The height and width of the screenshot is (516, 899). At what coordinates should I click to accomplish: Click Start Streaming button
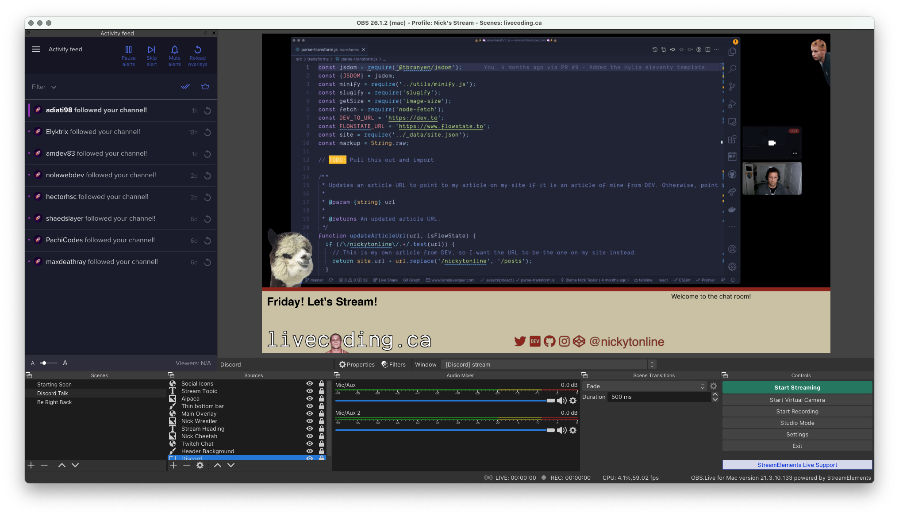[x=797, y=387]
